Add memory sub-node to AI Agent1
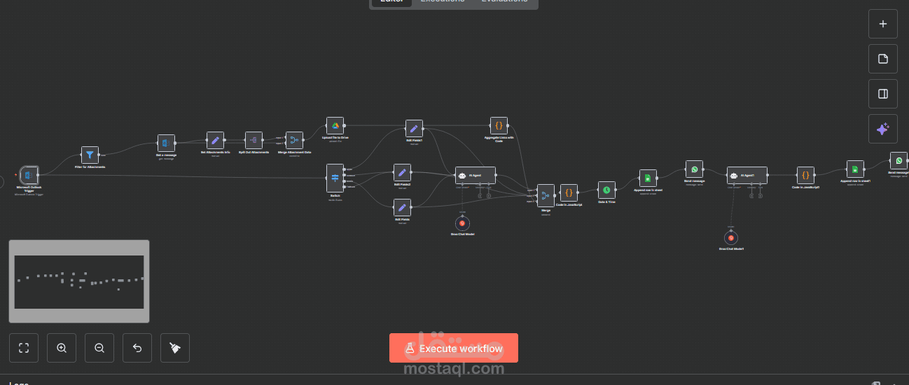The height and width of the screenshot is (385, 909). point(751,195)
